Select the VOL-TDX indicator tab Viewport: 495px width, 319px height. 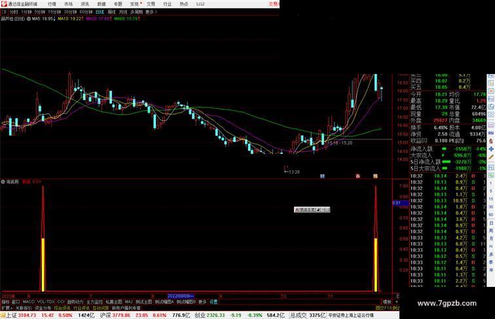click(46, 302)
